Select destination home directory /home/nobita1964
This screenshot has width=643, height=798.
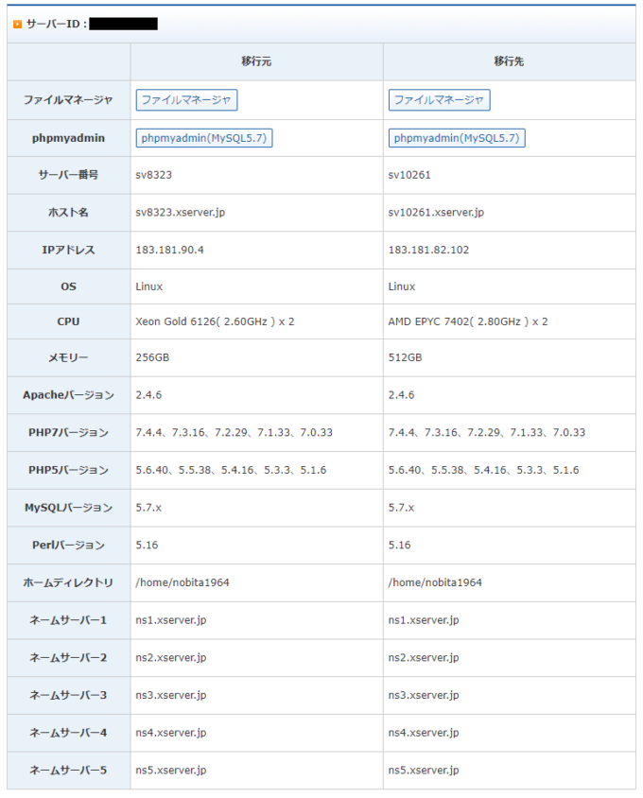435,582
